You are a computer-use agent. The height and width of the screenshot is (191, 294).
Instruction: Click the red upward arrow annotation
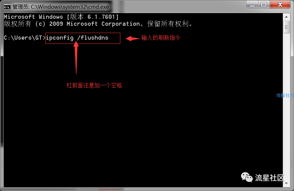pos(76,57)
